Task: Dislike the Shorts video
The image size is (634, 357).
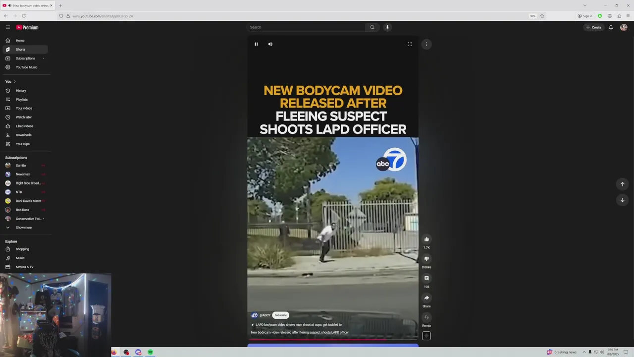Action: point(426,259)
